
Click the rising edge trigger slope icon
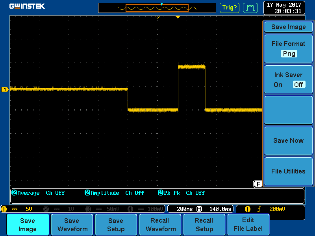click(259, 209)
